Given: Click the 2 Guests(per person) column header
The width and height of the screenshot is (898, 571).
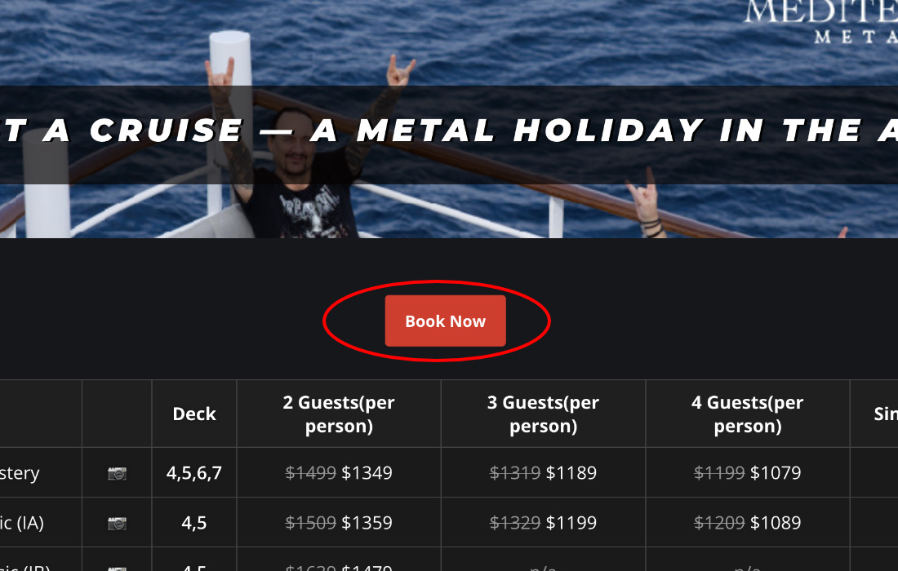Looking at the screenshot, I should [339, 414].
